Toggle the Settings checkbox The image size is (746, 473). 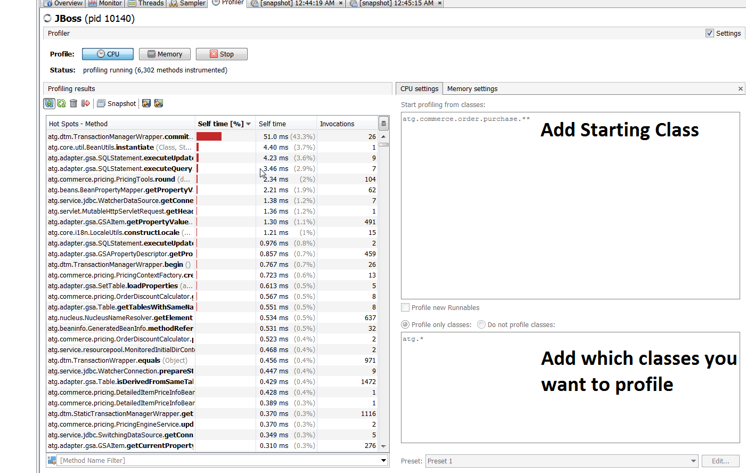[710, 33]
